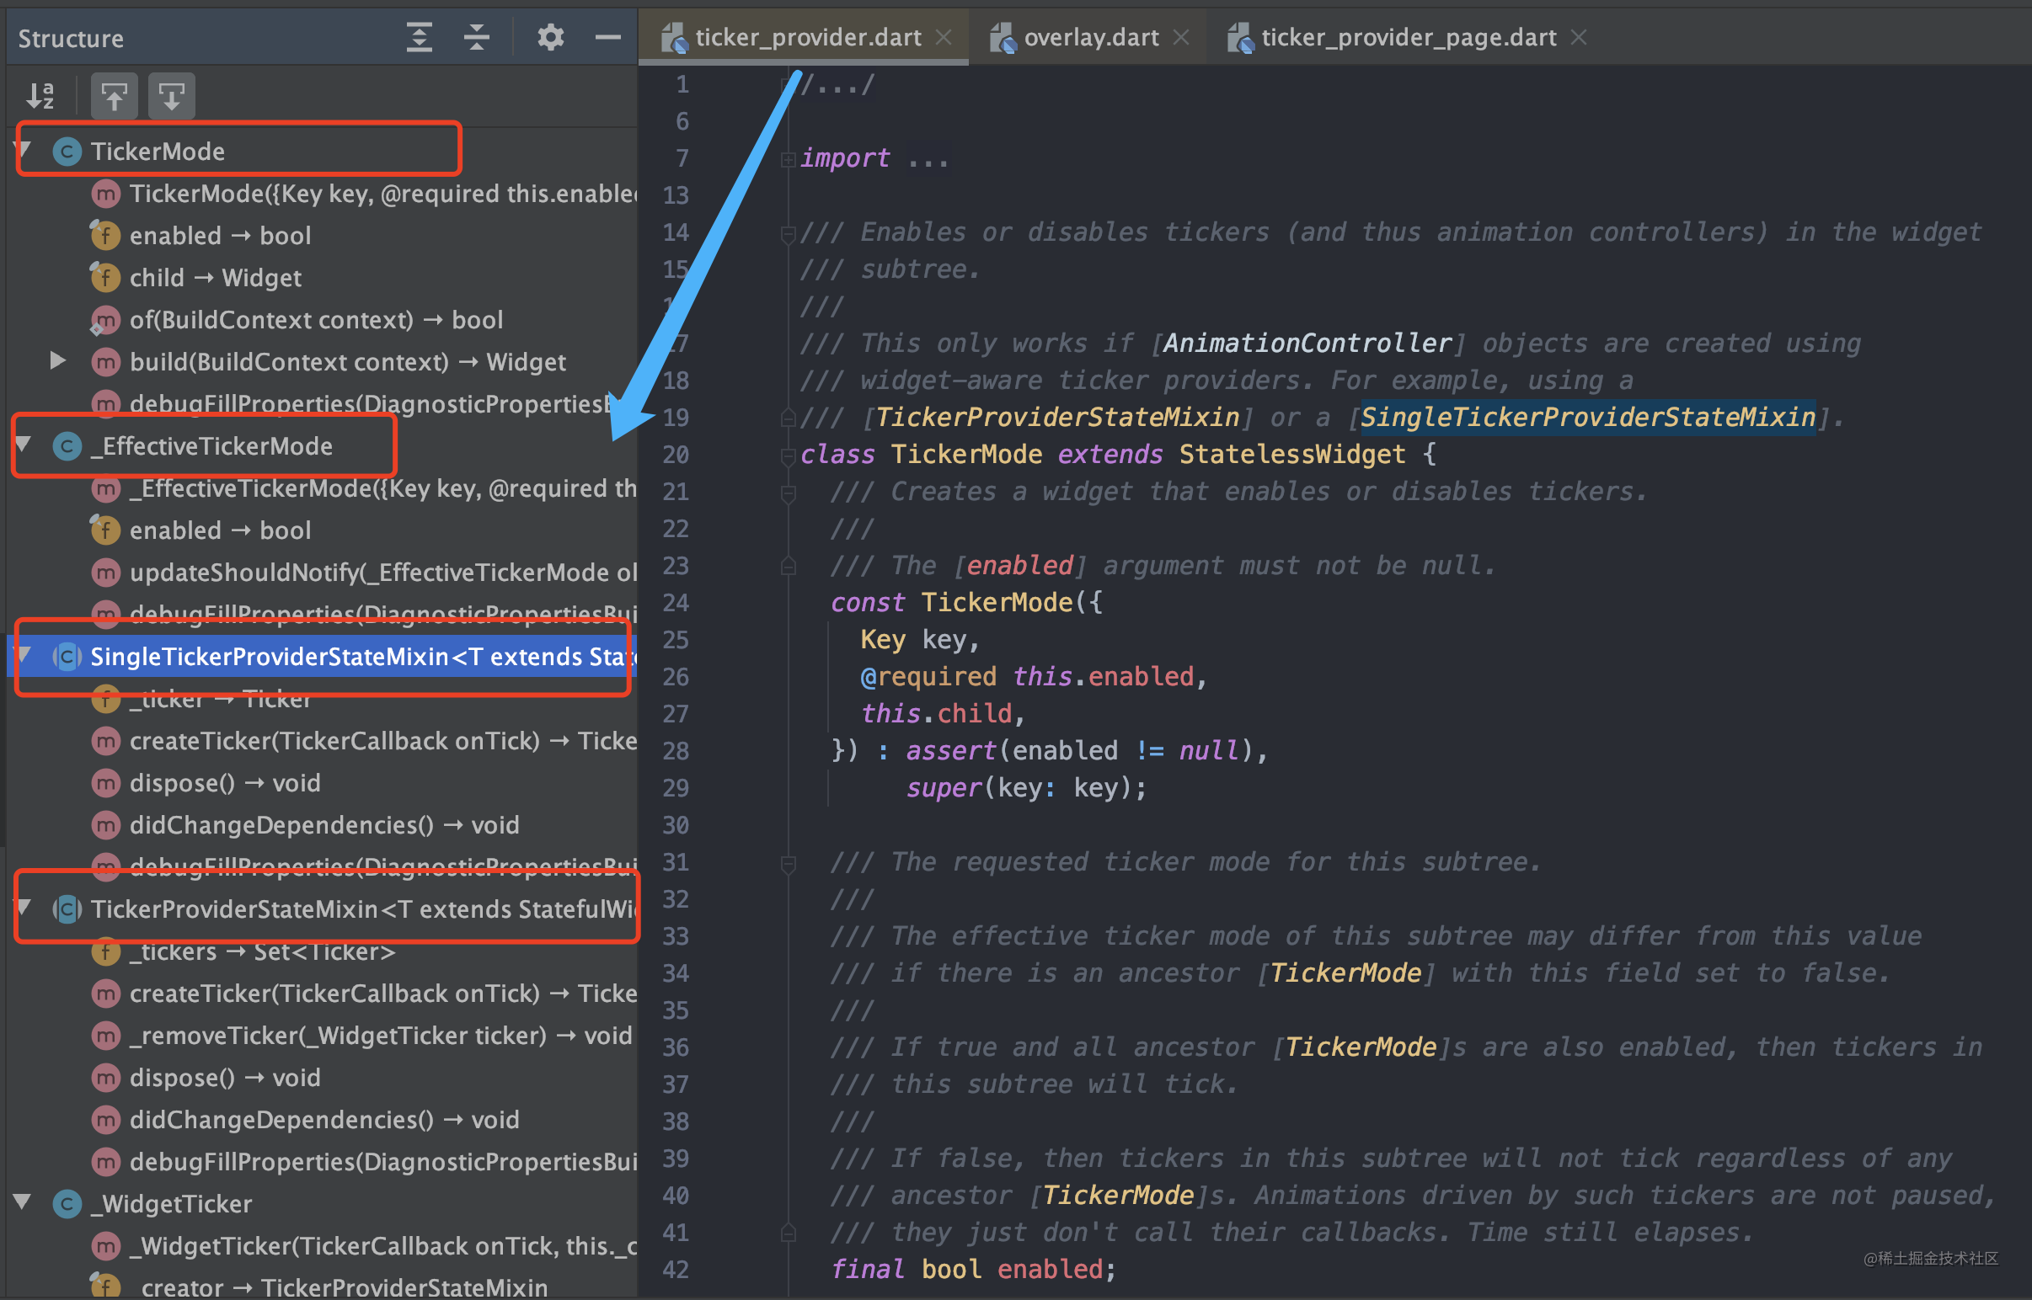This screenshot has height=1300, width=2032.
Task: Click the SingleTickerProviderStateMixin doc reference link
Action: pyautogui.click(x=1587, y=417)
